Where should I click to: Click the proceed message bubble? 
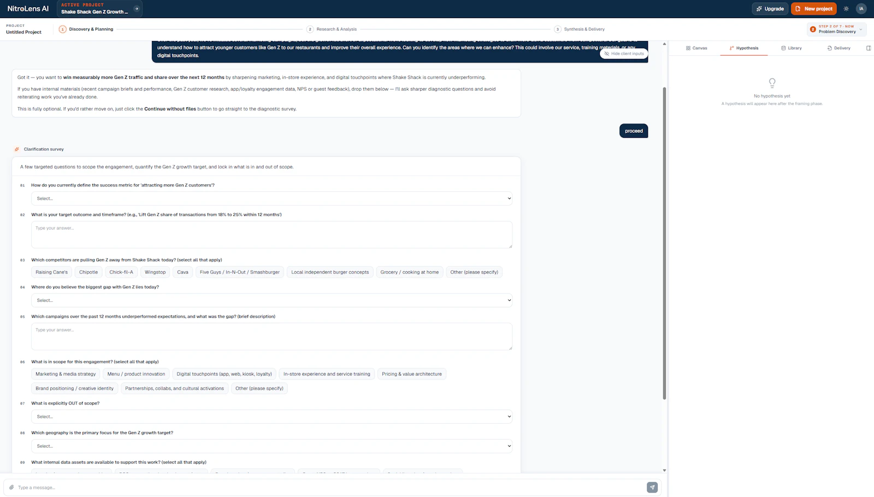click(634, 131)
